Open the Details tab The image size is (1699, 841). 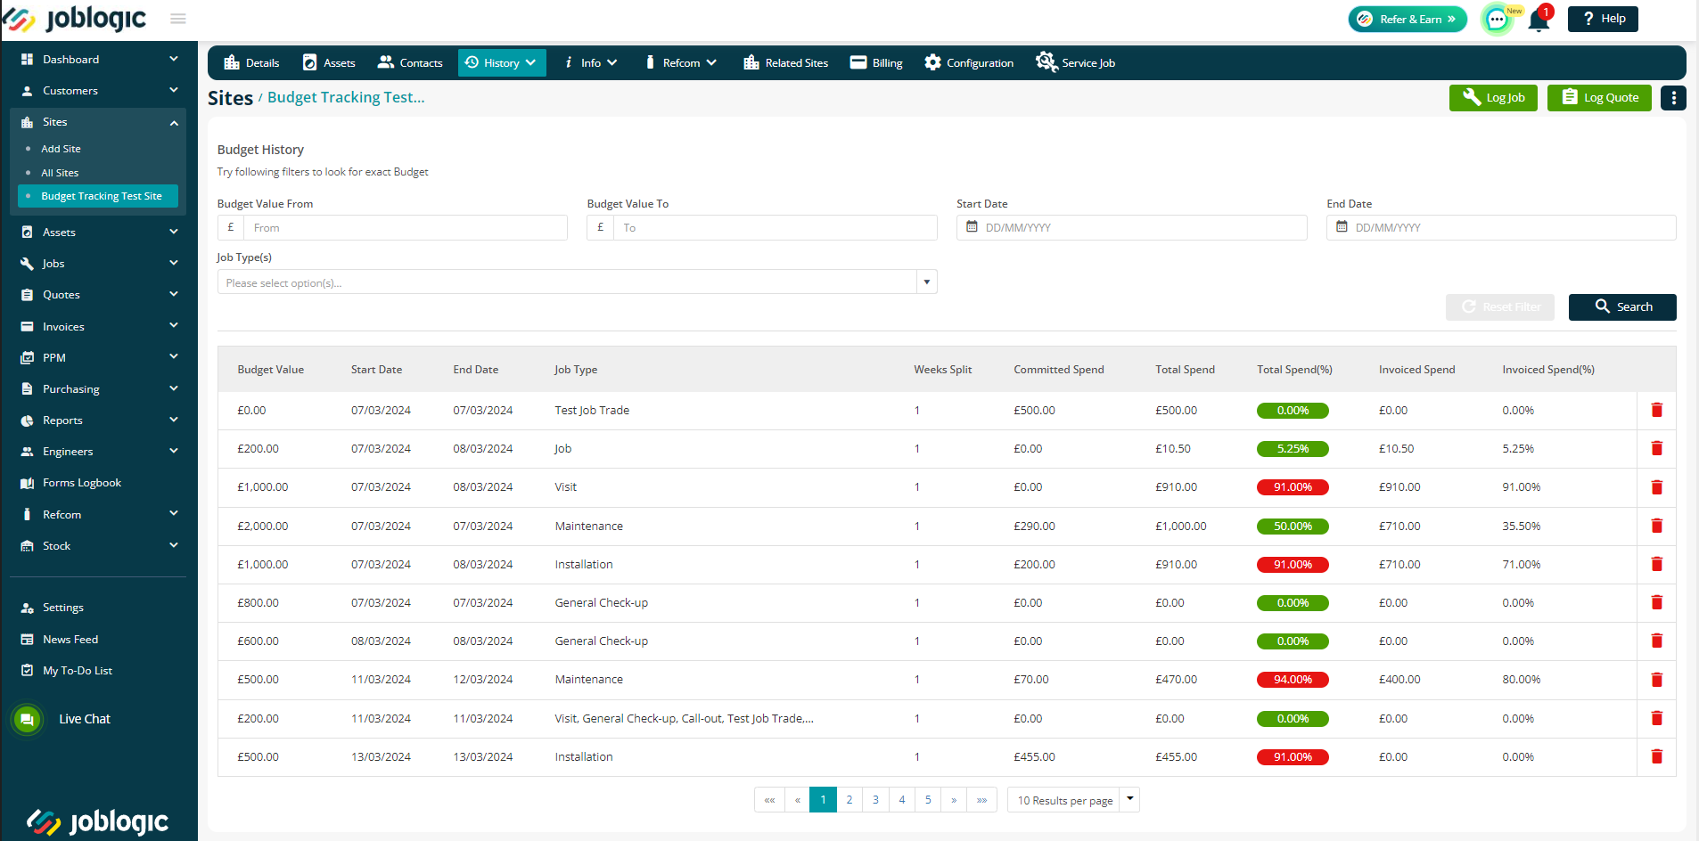click(251, 62)
